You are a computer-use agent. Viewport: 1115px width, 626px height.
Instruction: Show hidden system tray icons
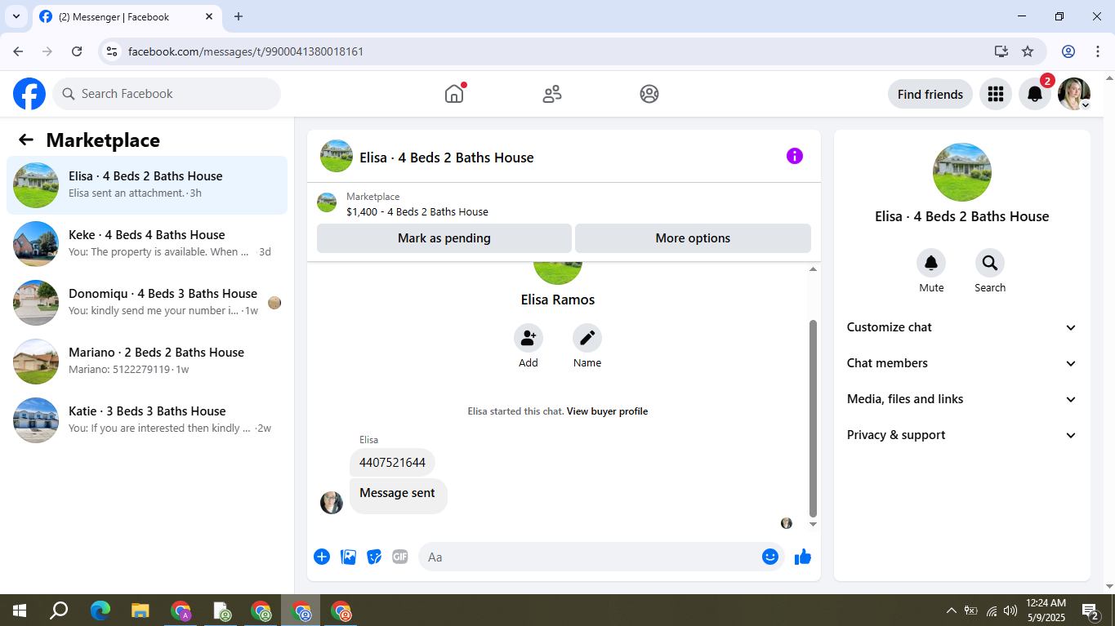[x=951, y=610]
